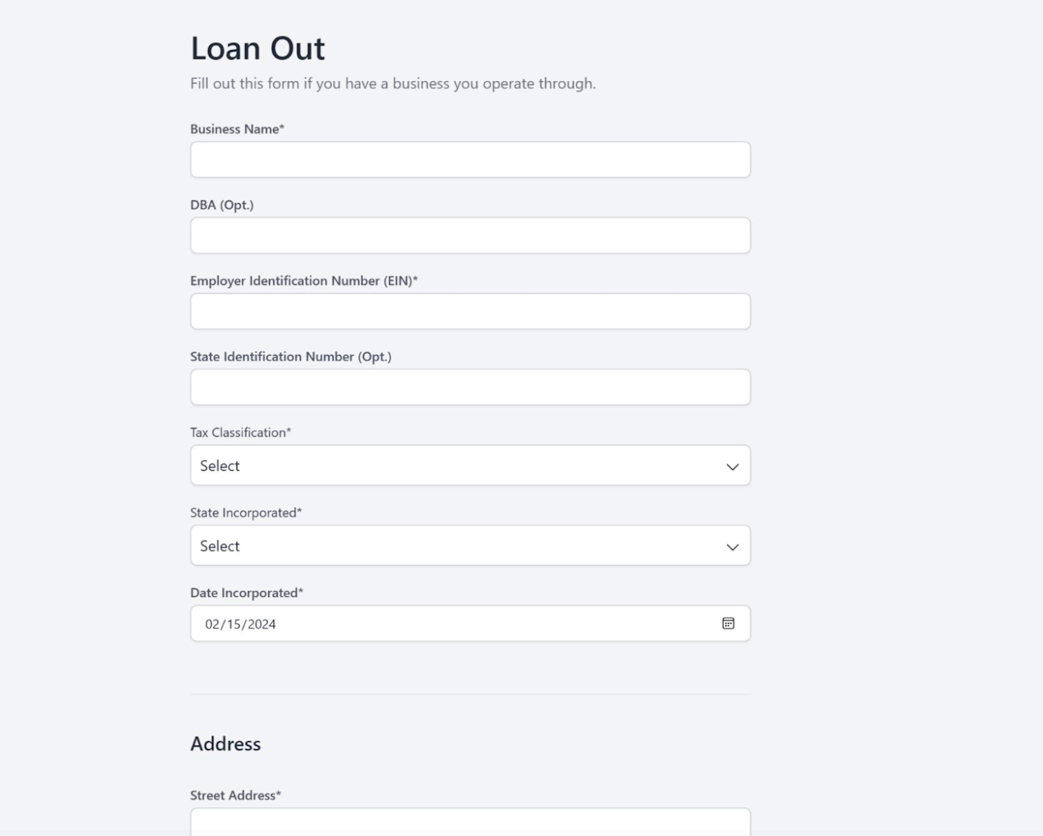
Task: Focus the DBA (Opt.) text box
Action: (x=470, y=235)
